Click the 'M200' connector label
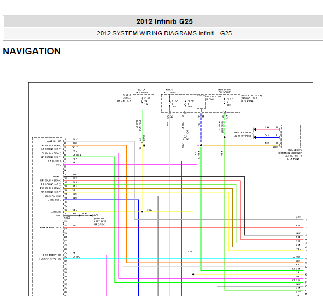Image resolution: width=323 pixels, height=296 pixels. (67, 218)
